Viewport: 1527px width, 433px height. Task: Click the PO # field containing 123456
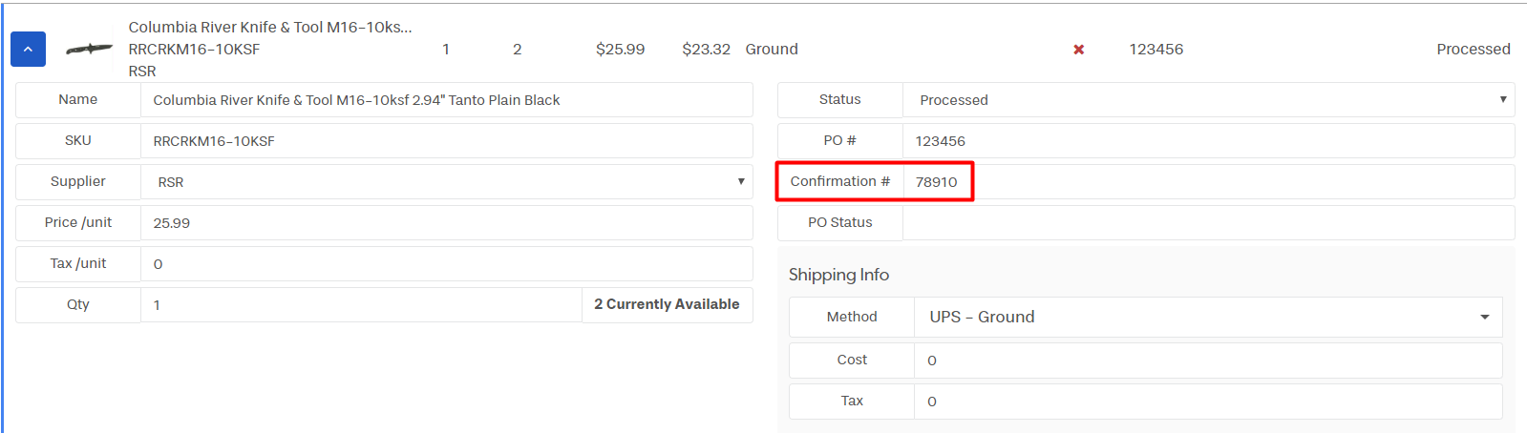1208,141
